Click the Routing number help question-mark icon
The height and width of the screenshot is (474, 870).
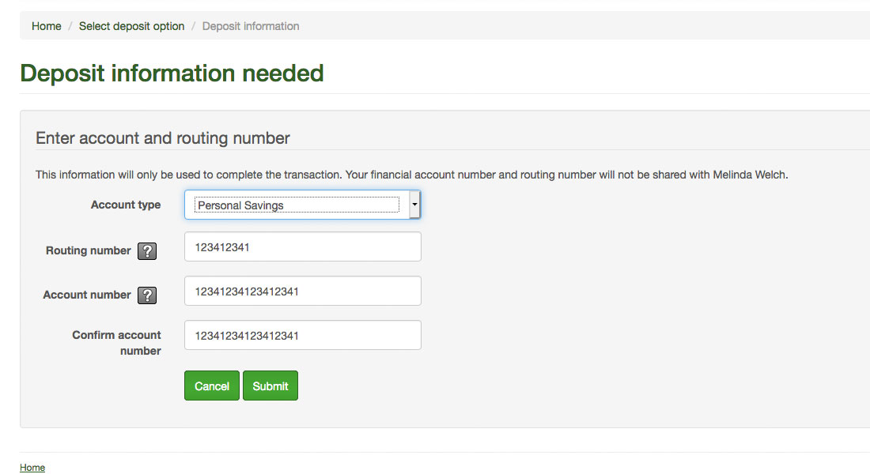click(147, 251)
